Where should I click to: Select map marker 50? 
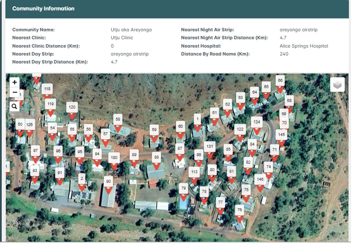pyautogui.click(x=20, y=128)
